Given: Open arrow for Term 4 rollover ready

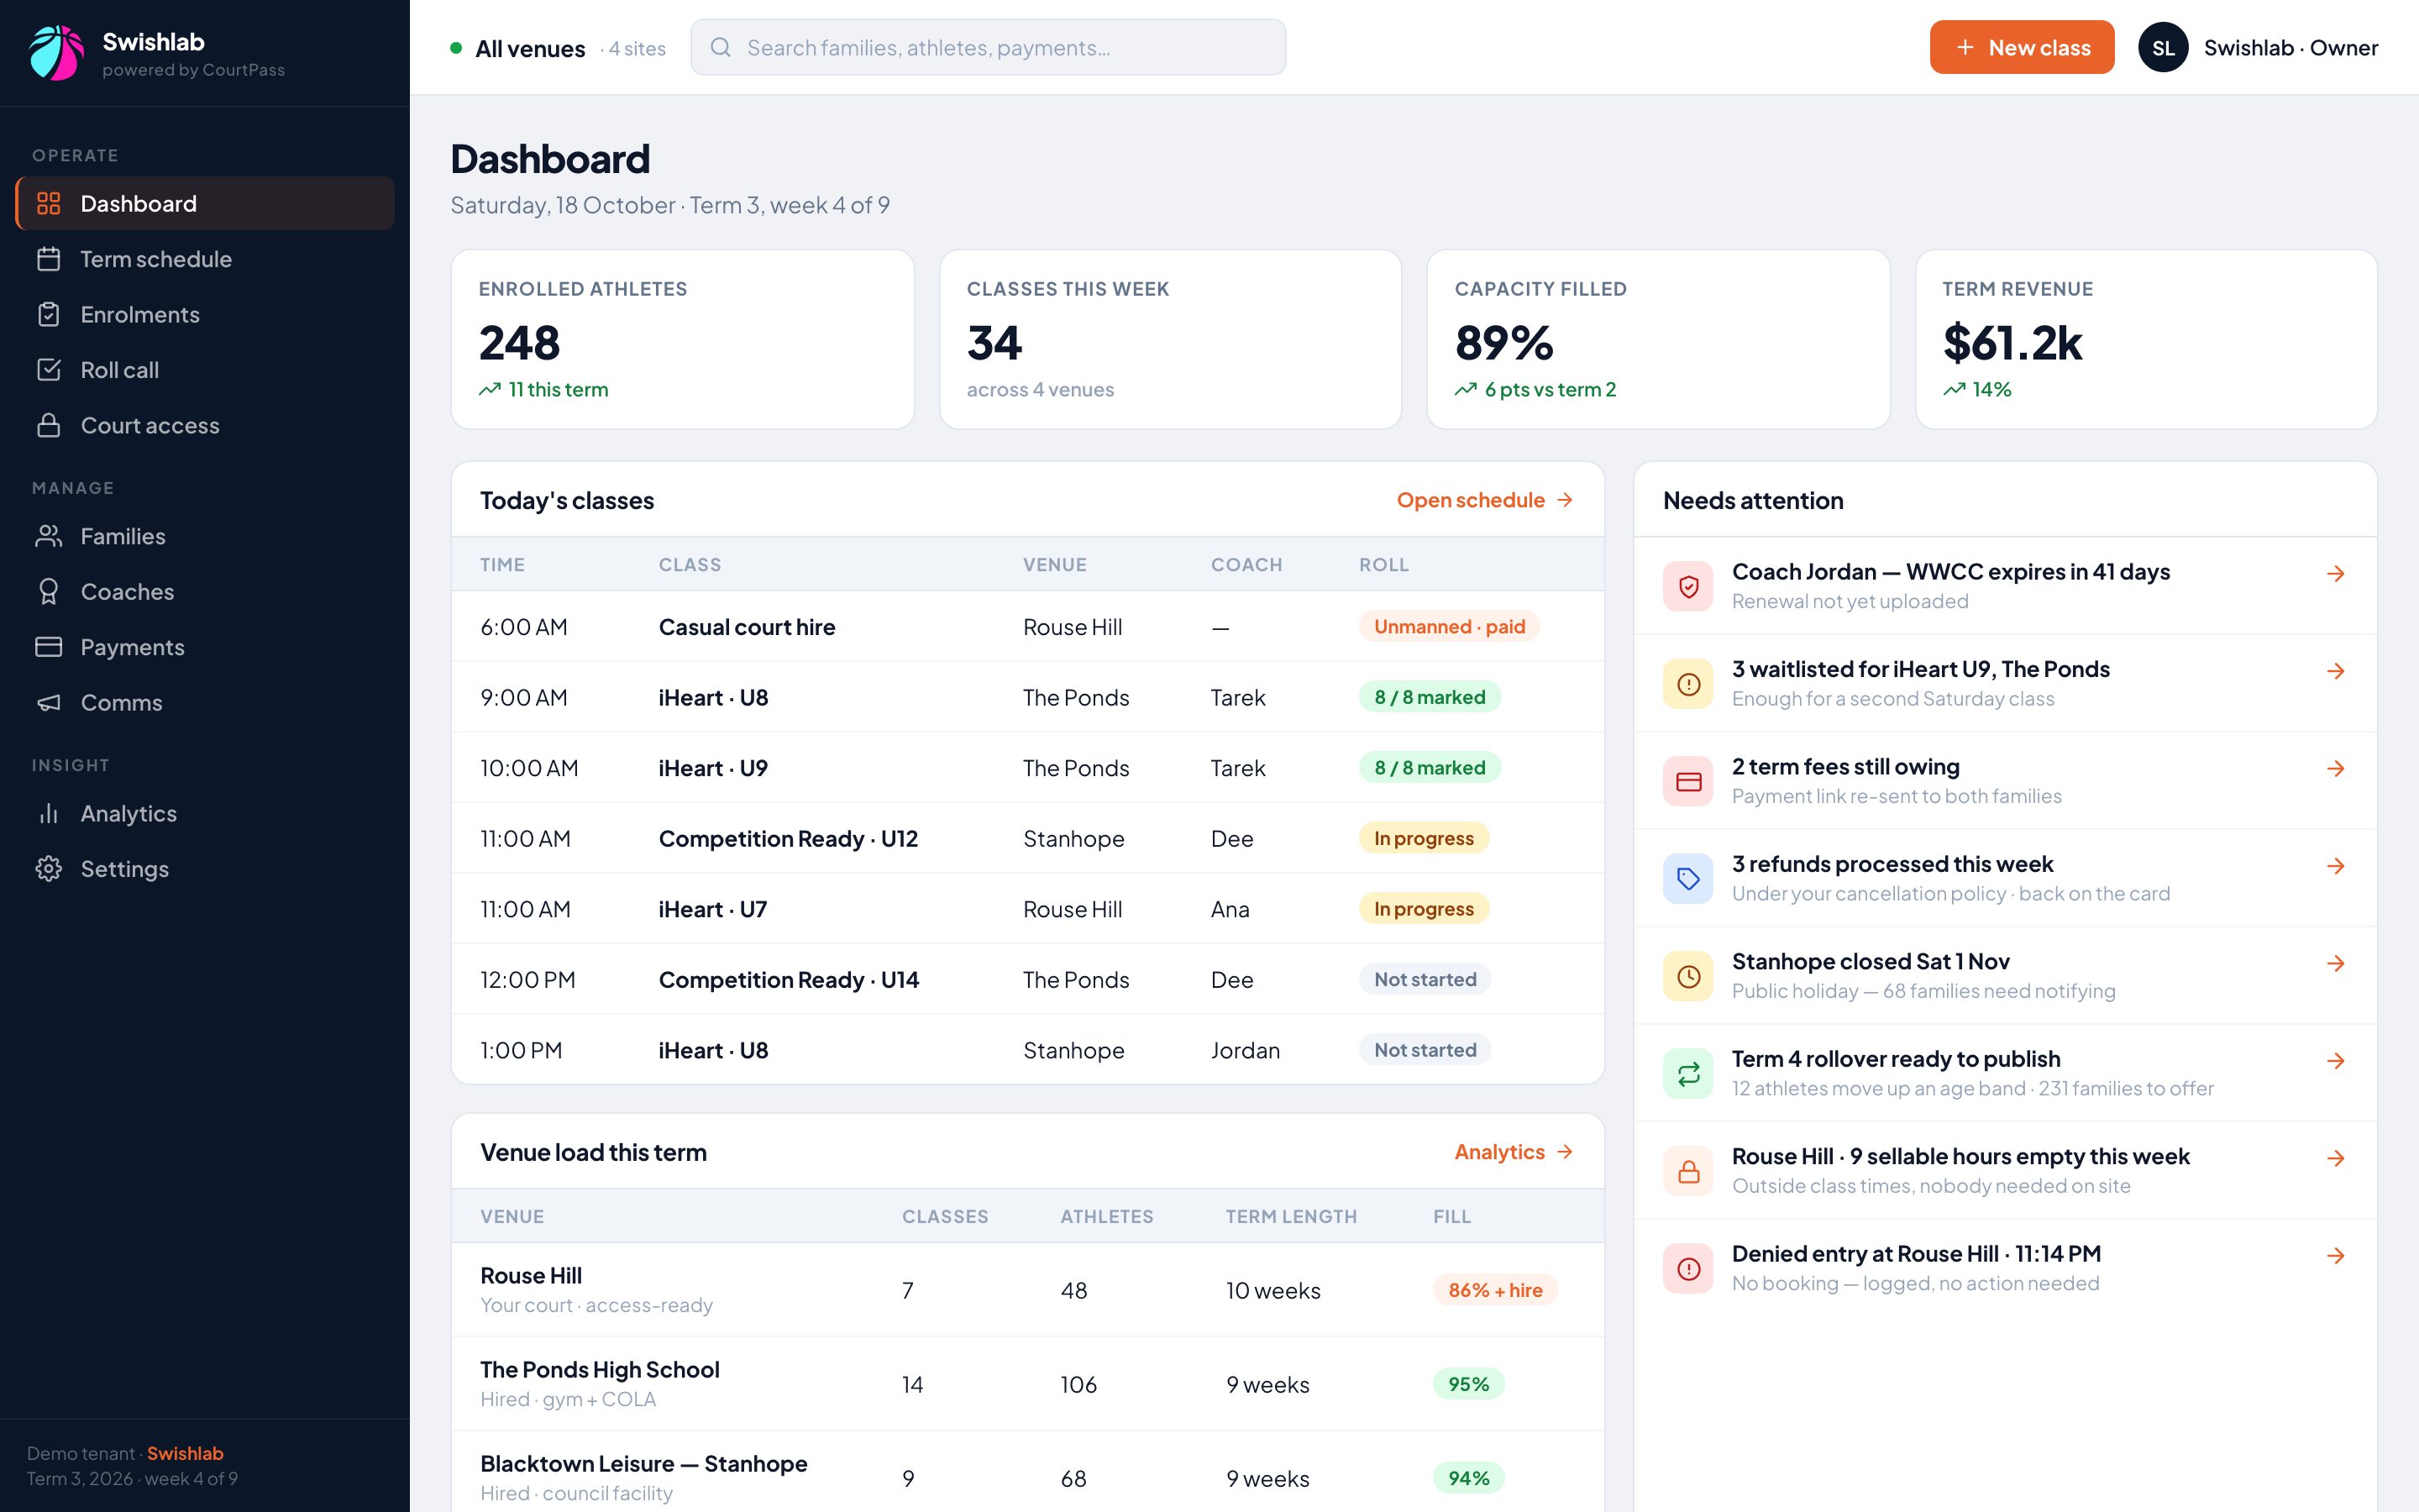Looking at the screenshot, I should [2335, 1061].
